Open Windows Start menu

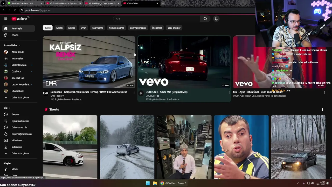point(148,183)
